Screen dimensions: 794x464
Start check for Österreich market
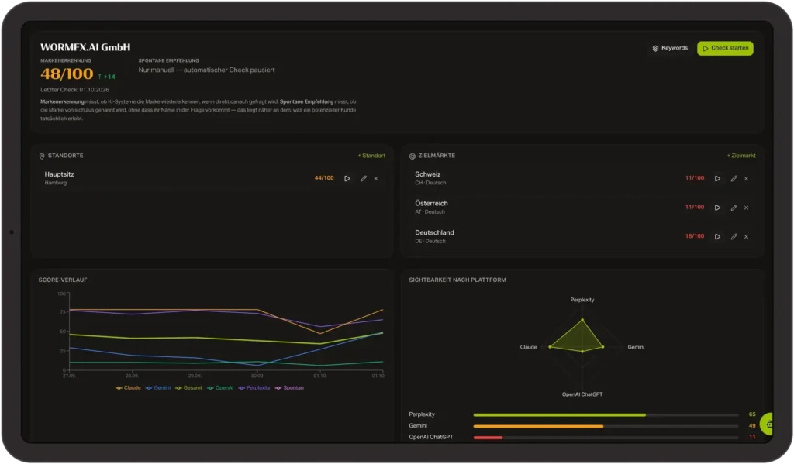click(717, 208)
